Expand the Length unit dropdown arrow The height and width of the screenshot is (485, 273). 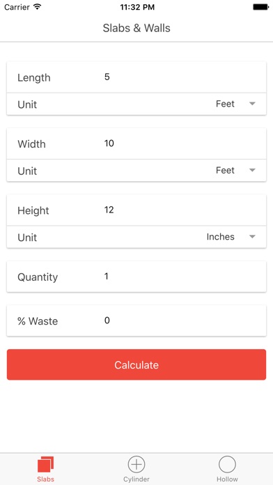tap(252, 104)
